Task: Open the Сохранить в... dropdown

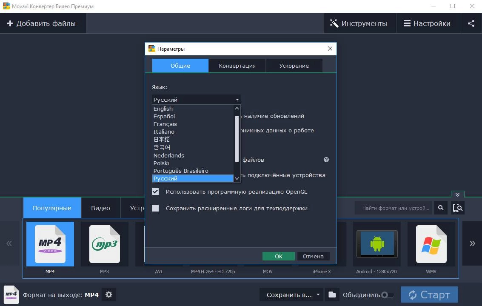Action: tap(291, 295)
